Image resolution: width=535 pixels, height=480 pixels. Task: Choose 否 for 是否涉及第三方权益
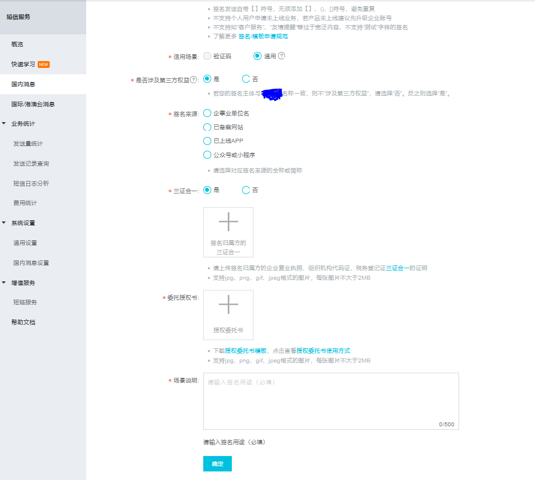[x=246, y=79]
